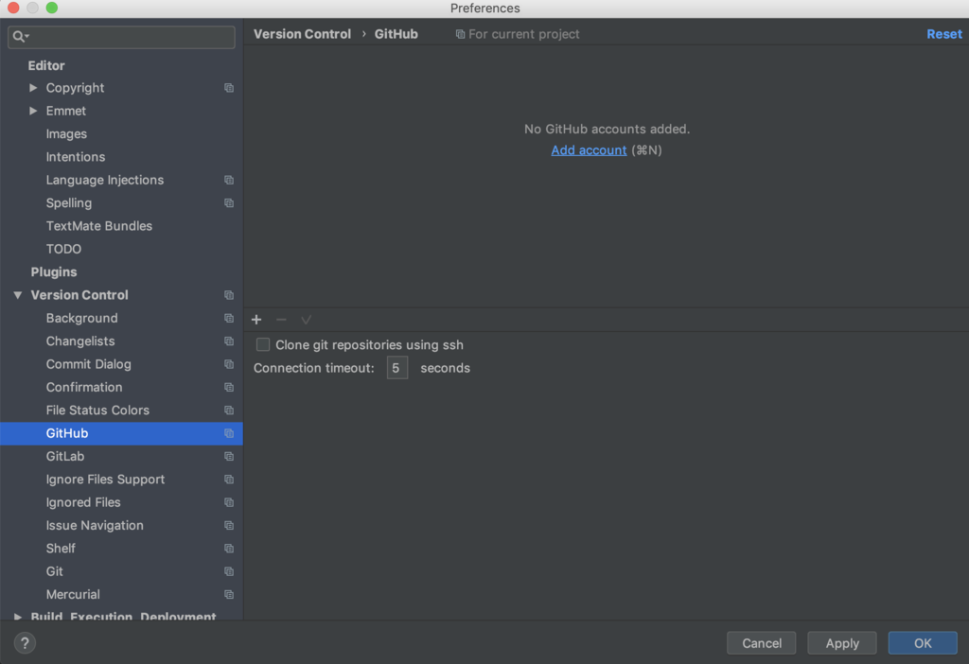Click project-level icon beside Confirmation
The image size is (969, 664).
229,387
